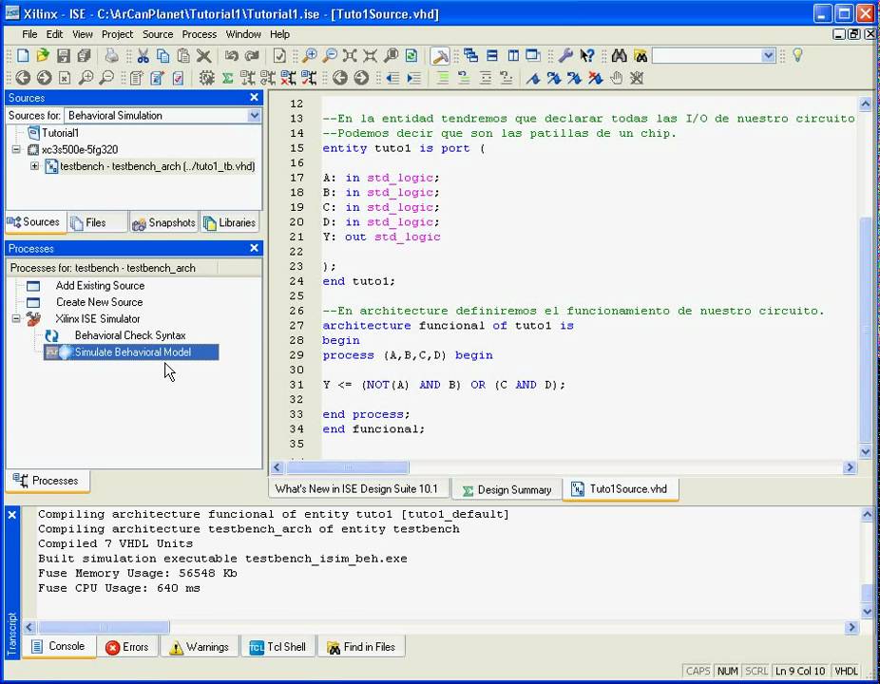Click the Copy icon in toolbar

coord(163,55)
